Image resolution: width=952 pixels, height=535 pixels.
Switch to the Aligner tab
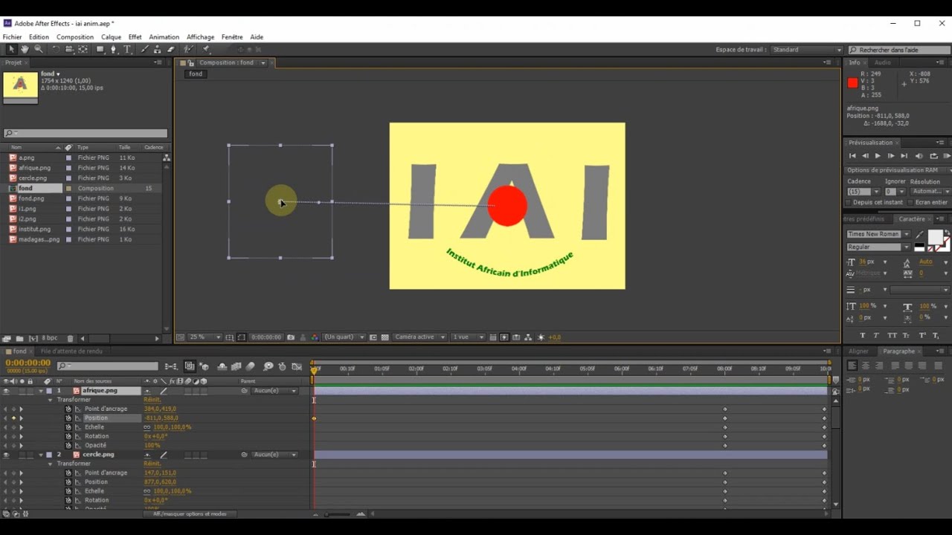tap(858, 351)
